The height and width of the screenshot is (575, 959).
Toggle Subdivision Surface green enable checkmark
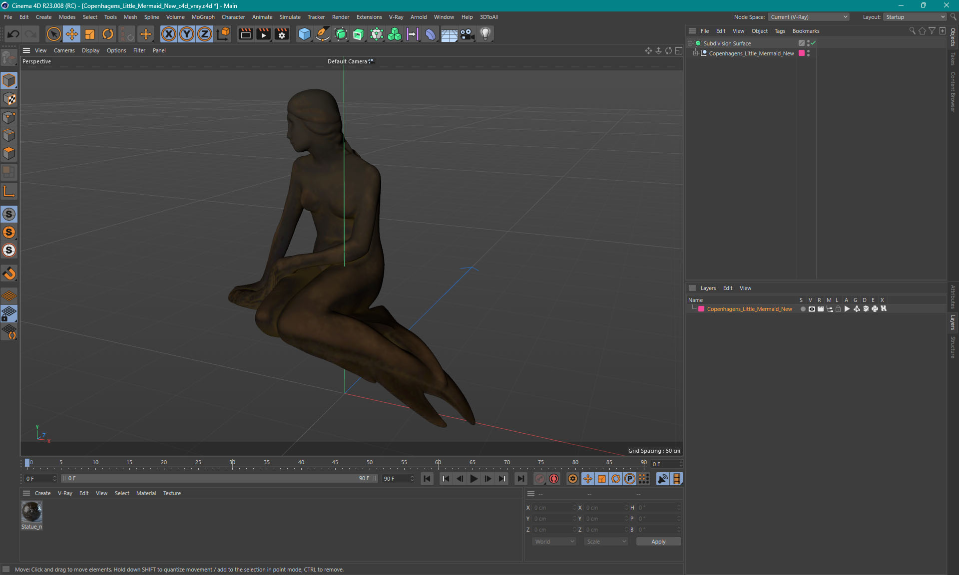(814, 43)
